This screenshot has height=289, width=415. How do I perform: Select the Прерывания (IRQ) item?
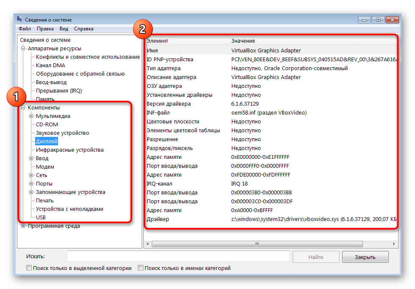pos(59,91)
